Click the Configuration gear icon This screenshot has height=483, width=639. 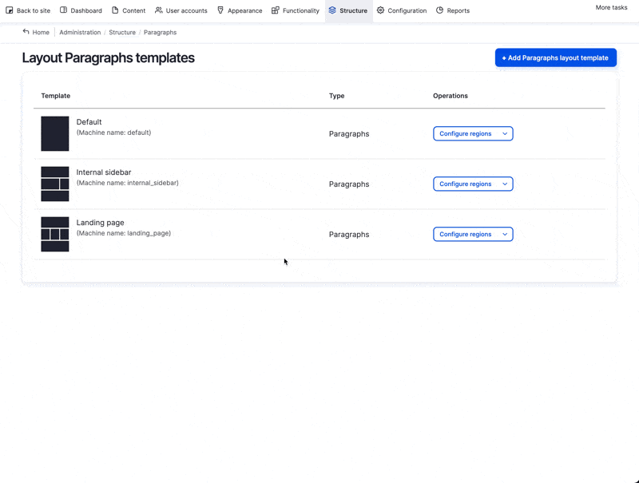(x=380, y=10)
